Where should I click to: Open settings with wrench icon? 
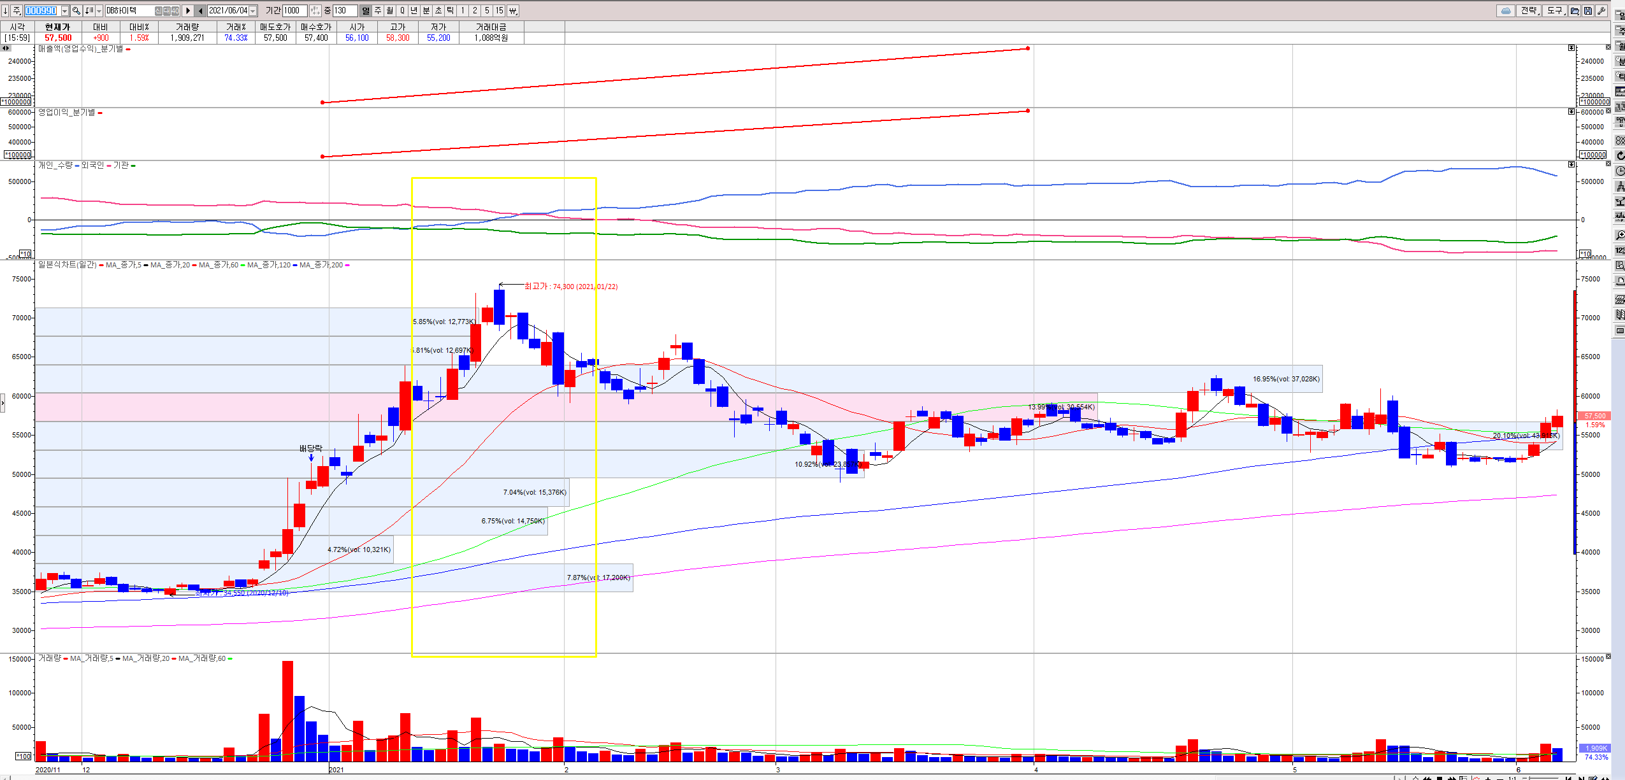coord(1601,11)
